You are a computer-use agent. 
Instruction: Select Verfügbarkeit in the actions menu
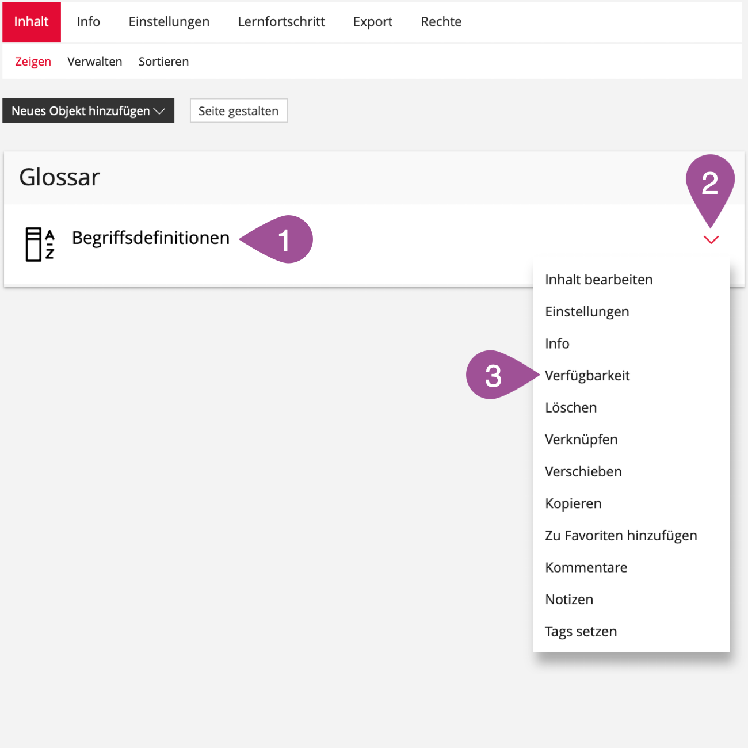point(587,376)
